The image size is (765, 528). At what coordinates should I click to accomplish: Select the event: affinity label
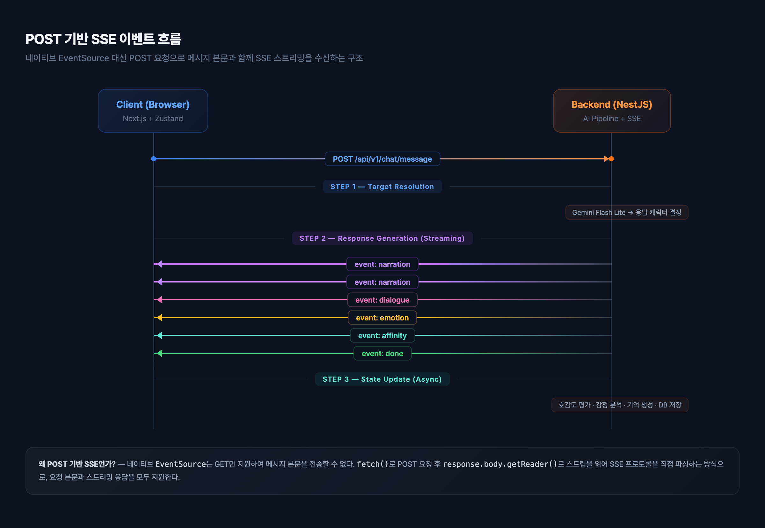(382, 336)
